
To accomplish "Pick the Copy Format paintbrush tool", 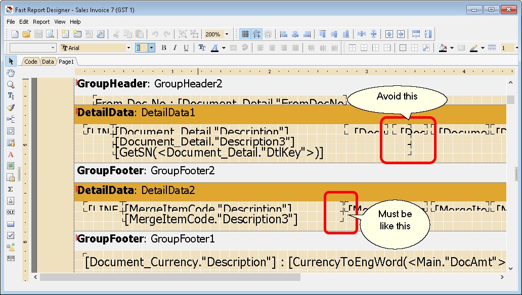I will 11,107.
